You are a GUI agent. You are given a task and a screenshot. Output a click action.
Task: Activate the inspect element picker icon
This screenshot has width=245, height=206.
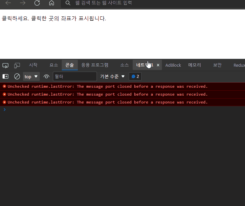coord(6,65)
